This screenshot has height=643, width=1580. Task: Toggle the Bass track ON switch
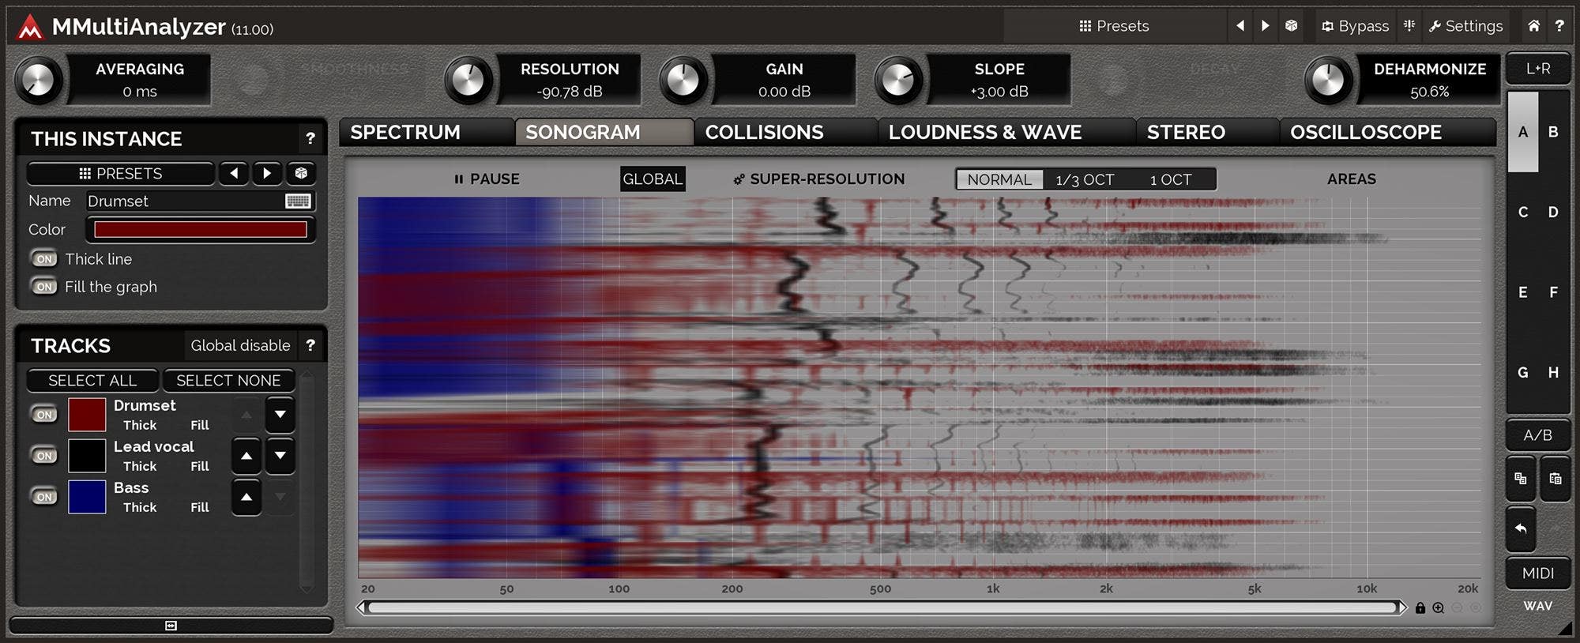45,497
